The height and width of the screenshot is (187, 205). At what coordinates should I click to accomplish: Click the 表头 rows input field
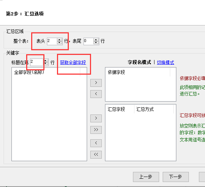(52, 41)
